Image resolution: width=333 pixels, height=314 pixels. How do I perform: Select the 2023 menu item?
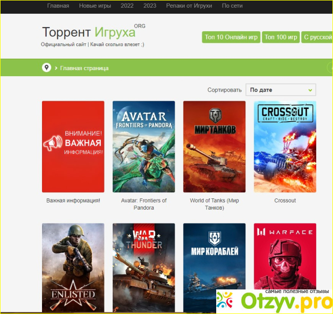(x=150, y=6)
